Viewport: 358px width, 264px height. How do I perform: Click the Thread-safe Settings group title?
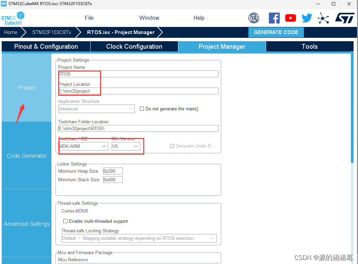click(78, 203)
